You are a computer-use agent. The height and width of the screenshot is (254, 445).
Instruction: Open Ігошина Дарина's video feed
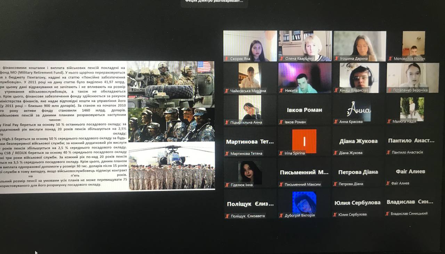point(360,46)
